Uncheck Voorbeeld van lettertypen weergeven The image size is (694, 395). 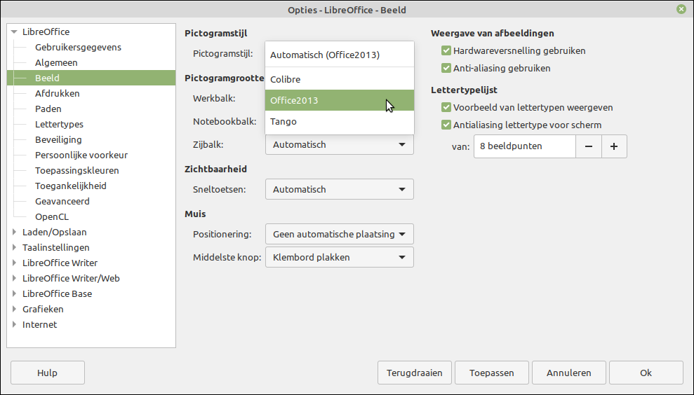point(446,108)
